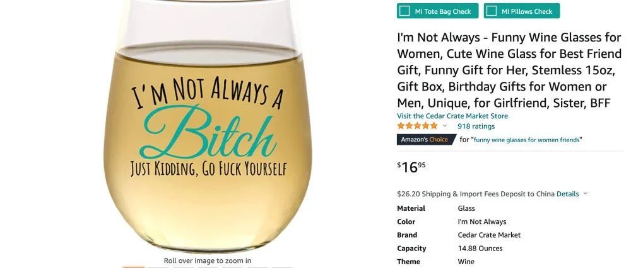Click the Brand value Cedar Crate Market
This screenshot has height=268, width=631.
point(489,235)
